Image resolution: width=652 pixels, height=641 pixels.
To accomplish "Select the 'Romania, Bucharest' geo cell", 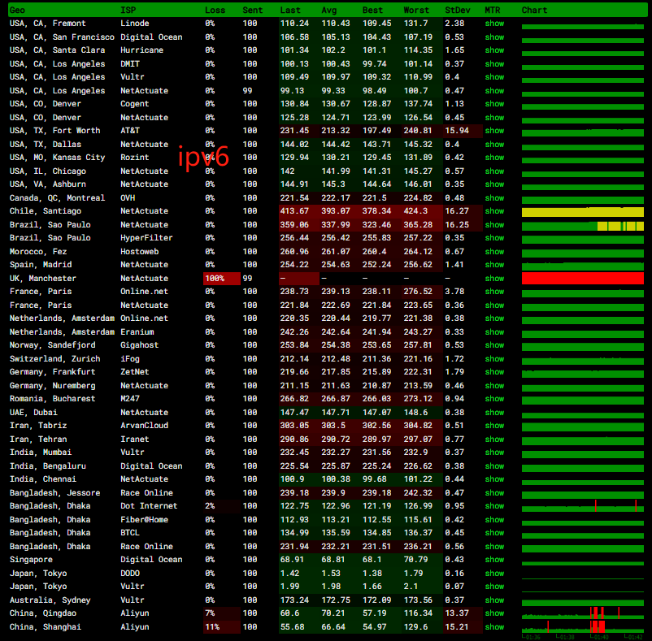I will point(52,398).
